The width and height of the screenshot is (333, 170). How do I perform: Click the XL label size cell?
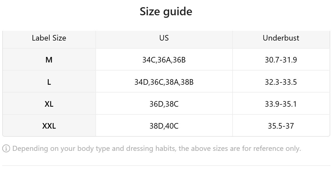pyautogui.click(x=49, y=104)
